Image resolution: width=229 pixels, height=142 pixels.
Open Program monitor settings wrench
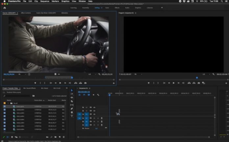(x=214, y=74)
